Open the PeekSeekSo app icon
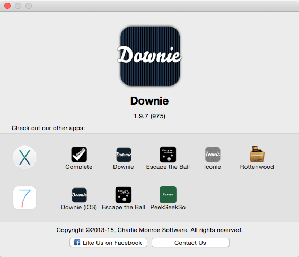 tap(168, 195)
